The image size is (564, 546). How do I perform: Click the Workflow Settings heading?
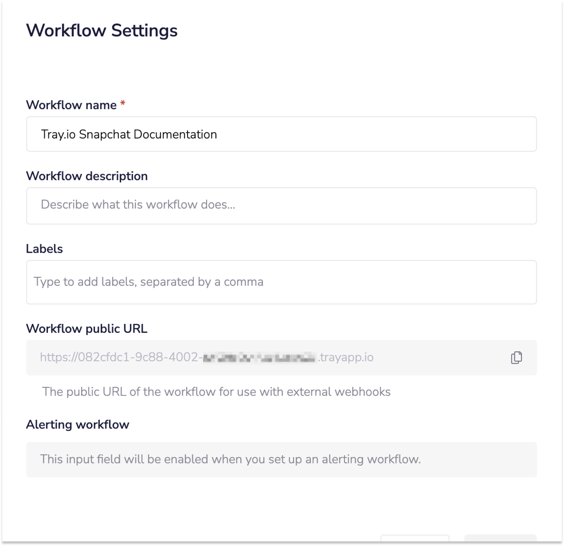coord(102,31)
